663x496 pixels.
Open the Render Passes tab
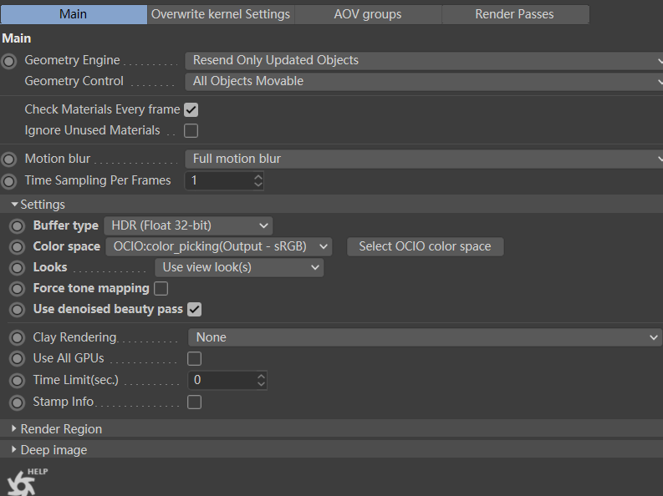point(514,14)
